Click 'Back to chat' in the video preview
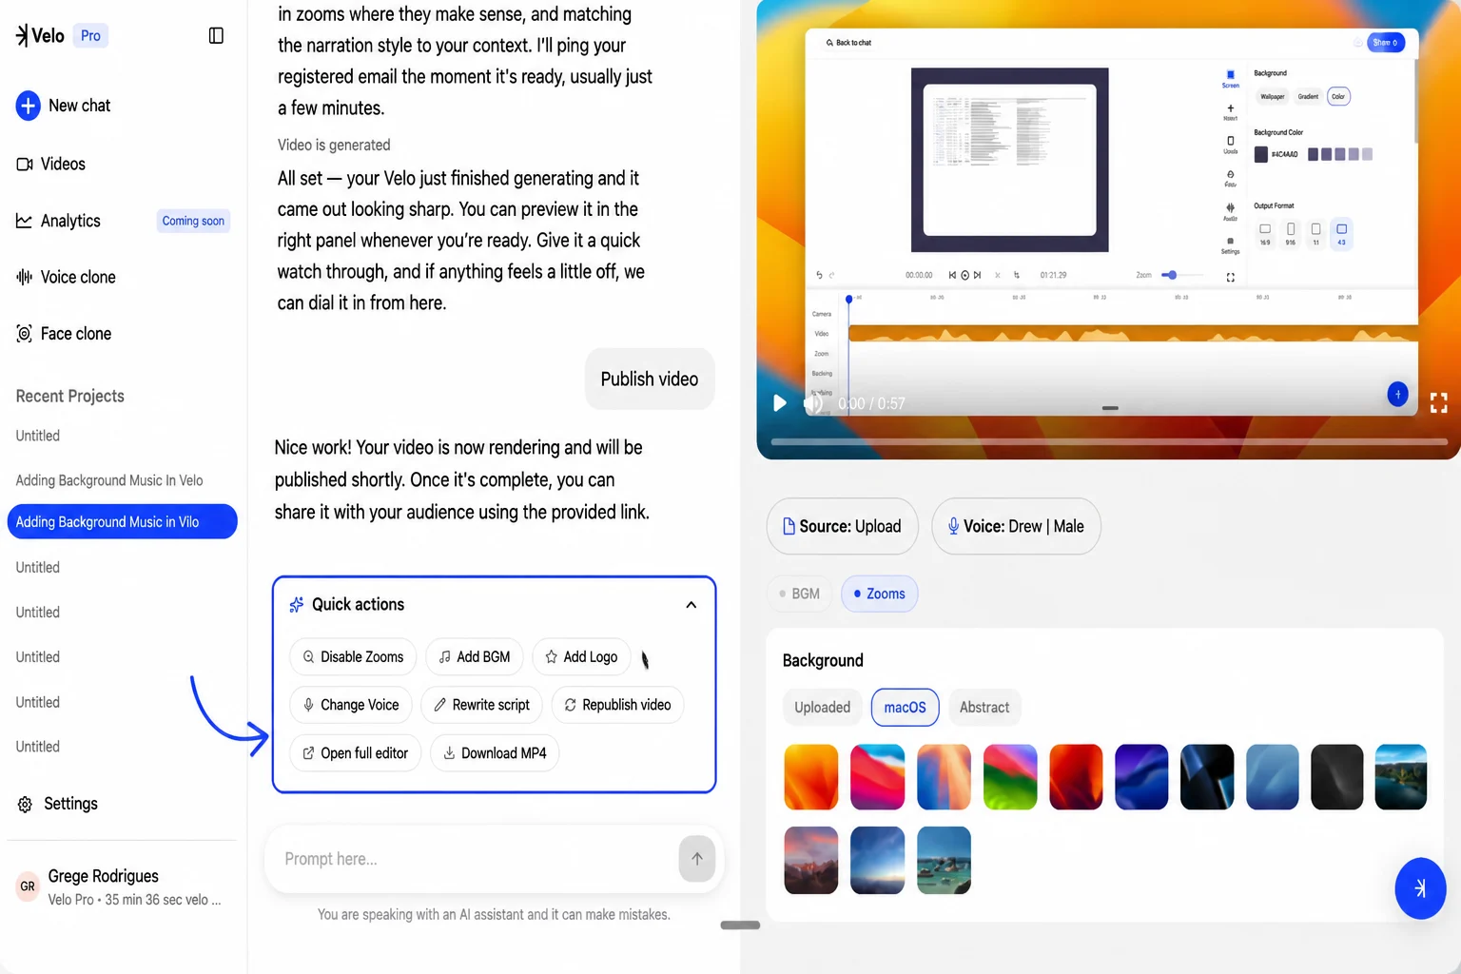The height and width of the screenshot is (974, 1461). 848,43
